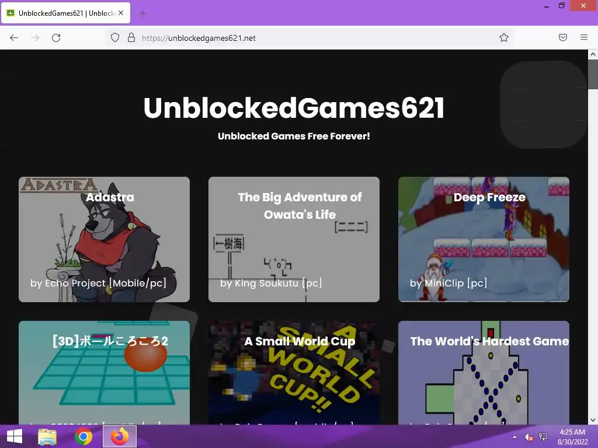
Task: Click the page scrollbar up arrow
Action: (x=593, y=54)
